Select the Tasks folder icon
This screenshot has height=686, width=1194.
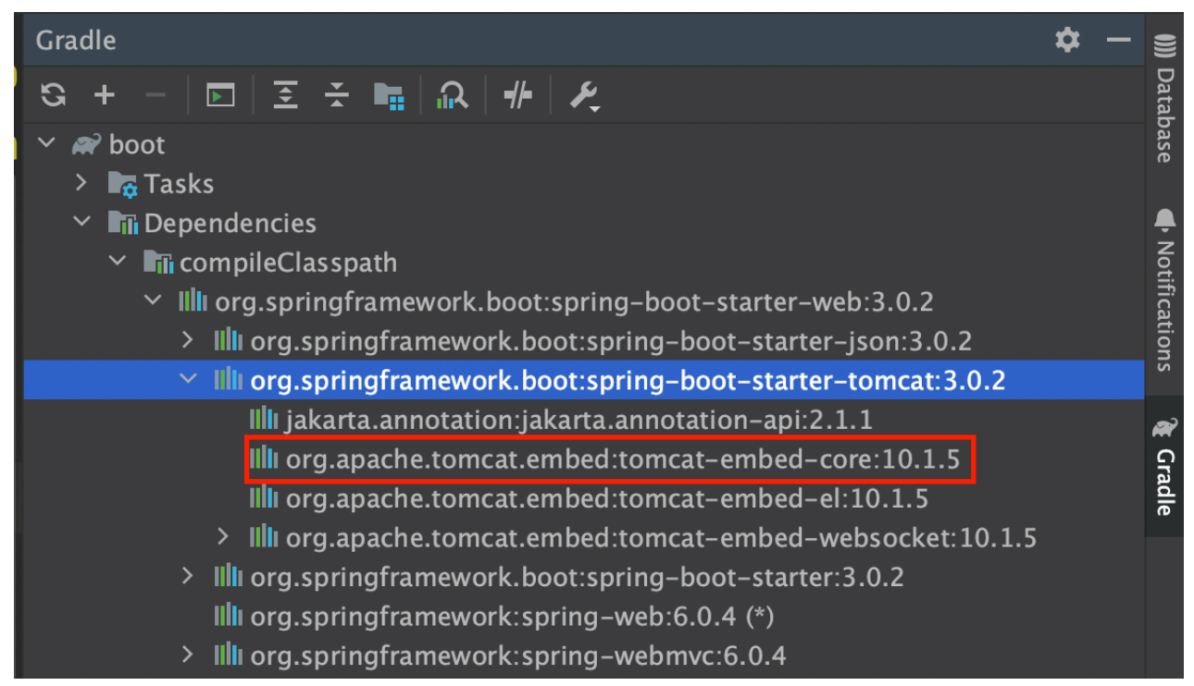coord(123,184)
